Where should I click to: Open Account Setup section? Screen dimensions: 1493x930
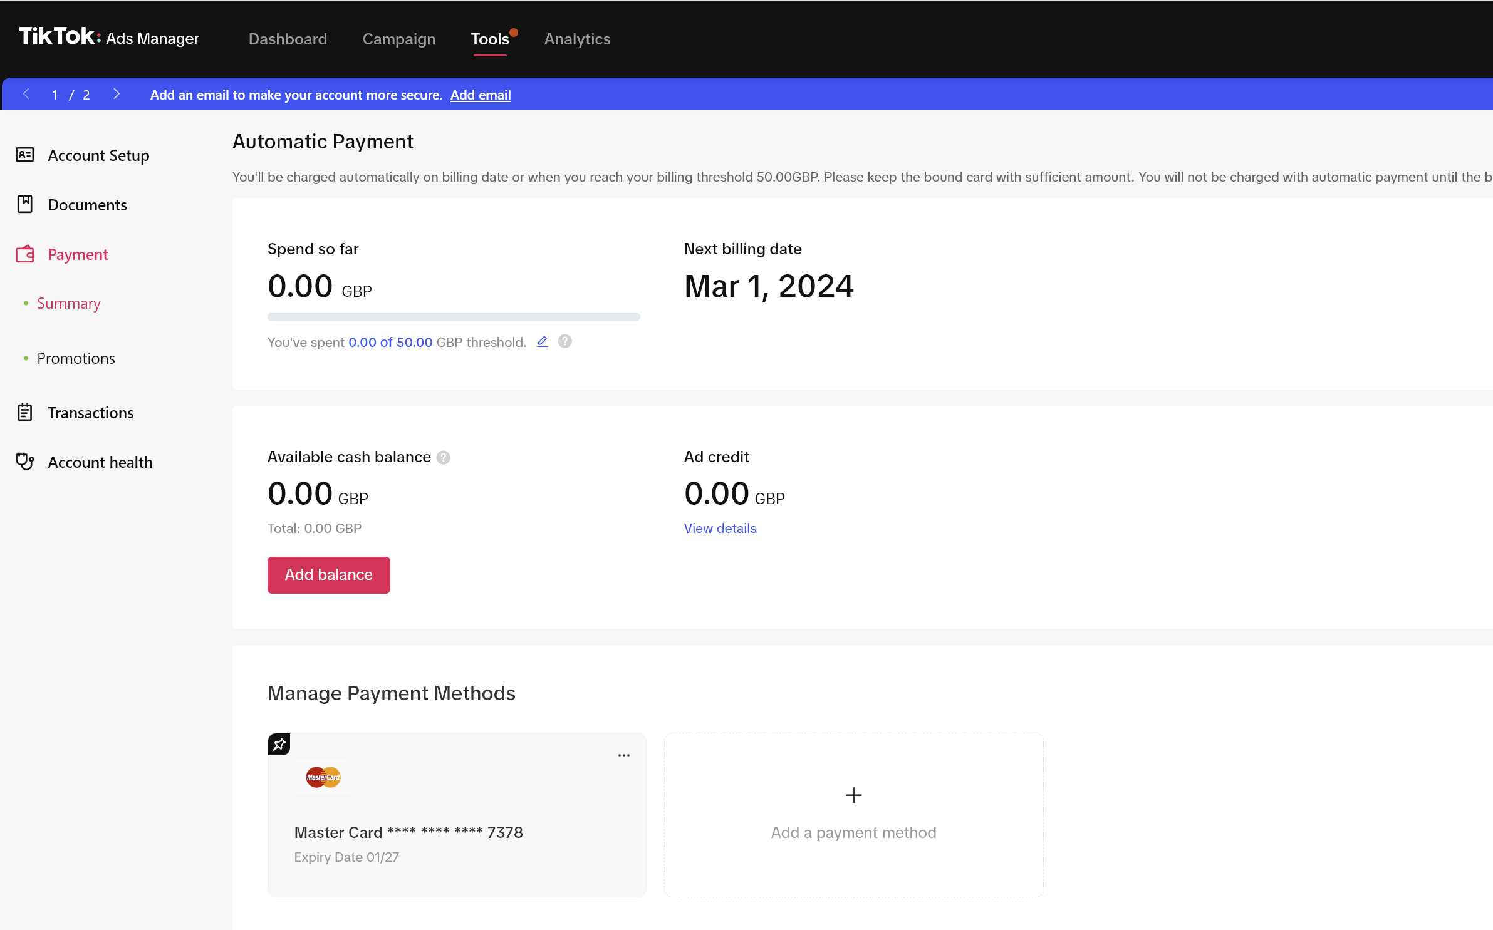pyautogui.click(x=98, y=155)
